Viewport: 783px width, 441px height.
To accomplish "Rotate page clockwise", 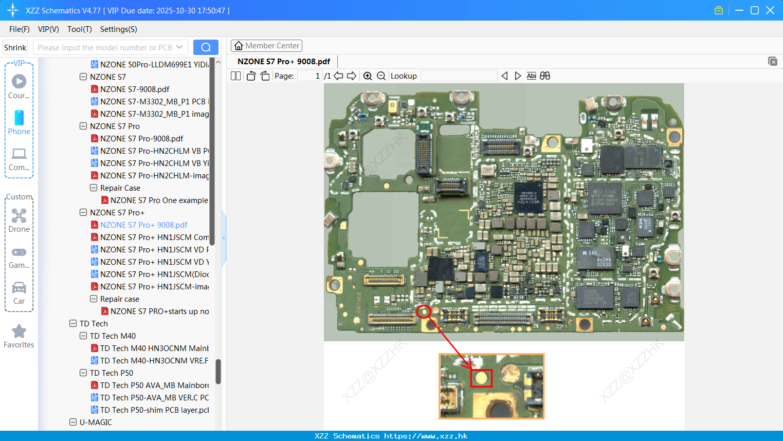I will tap(265, 76).
